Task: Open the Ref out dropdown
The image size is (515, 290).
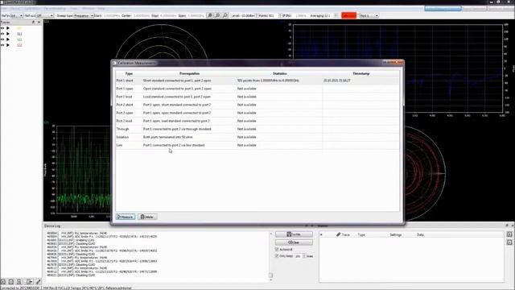Action: 45,15
